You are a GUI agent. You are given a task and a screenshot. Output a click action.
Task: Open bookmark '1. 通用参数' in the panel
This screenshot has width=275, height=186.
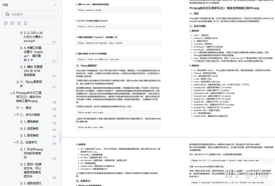click(x=31, y=122)
